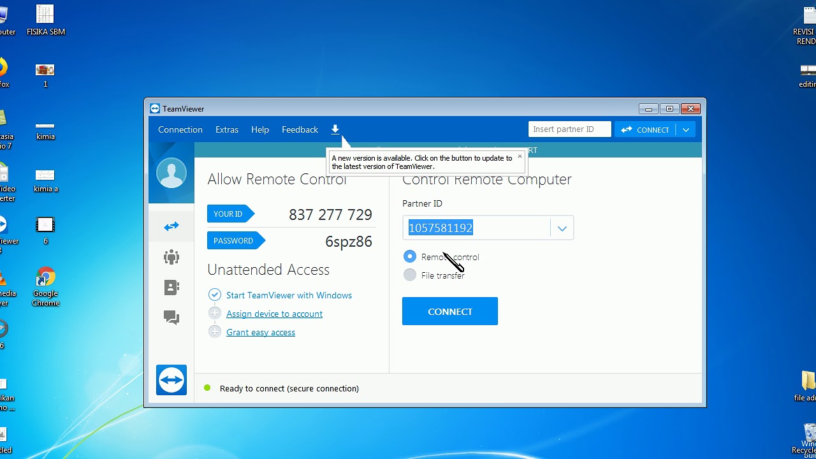Viewport: 816px width, 459px height.
Task: Select the kimia a desktop icon
Action: click(x=45, y=180)
